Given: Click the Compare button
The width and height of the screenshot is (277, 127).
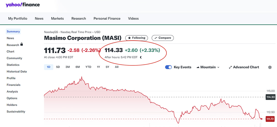Looking at the screenshot, I should (x=163, y=38).
